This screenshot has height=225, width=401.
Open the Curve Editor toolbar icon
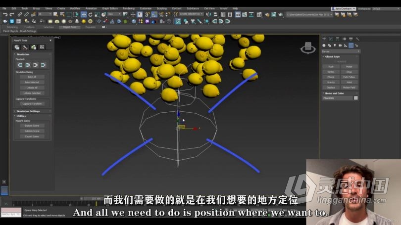[x=245, y=14]
